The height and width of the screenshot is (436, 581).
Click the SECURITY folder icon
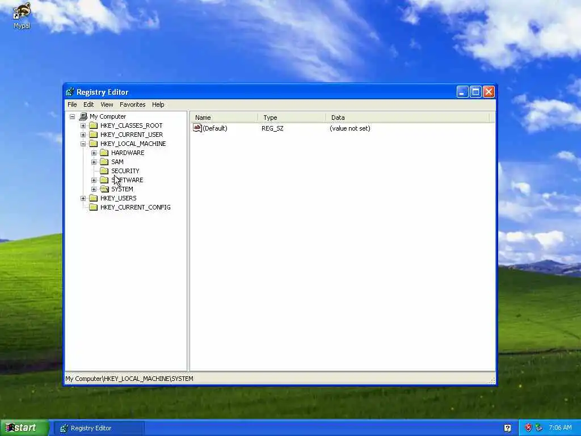[104, 171]
